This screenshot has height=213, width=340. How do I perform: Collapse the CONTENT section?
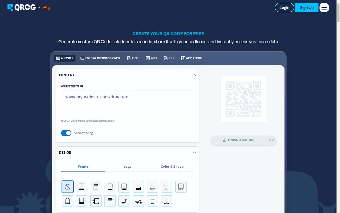pos(194,75)
